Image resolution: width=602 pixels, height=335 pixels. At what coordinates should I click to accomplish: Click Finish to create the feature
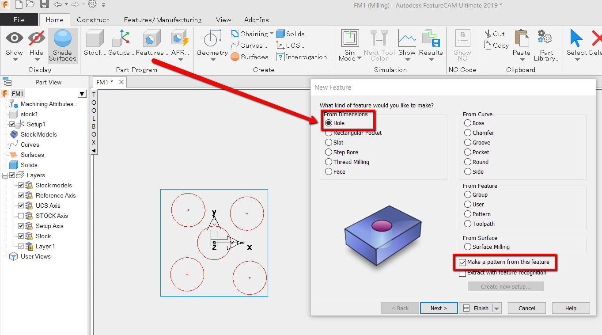[478, 308]
